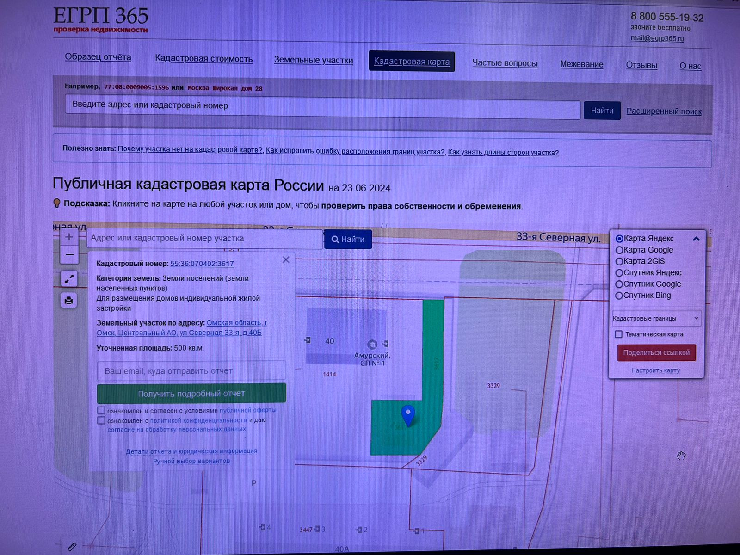Select the Карта Яндекс radio option
This screenshot has width=740, height=555.
[x=619, y=239]
